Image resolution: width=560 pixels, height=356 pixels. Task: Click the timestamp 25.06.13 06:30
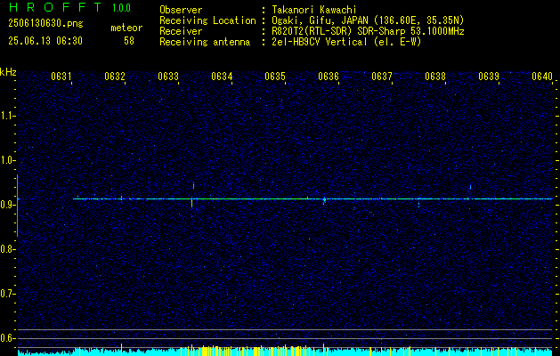tap(45, 41)
